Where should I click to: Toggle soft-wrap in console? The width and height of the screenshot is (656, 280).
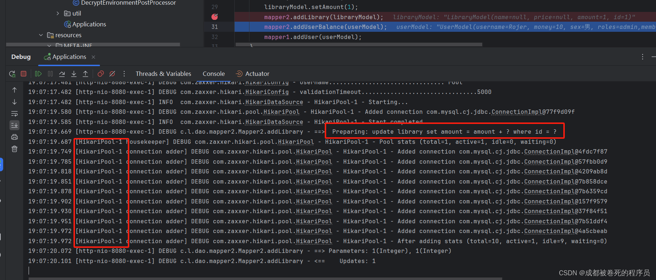point(14,113)
